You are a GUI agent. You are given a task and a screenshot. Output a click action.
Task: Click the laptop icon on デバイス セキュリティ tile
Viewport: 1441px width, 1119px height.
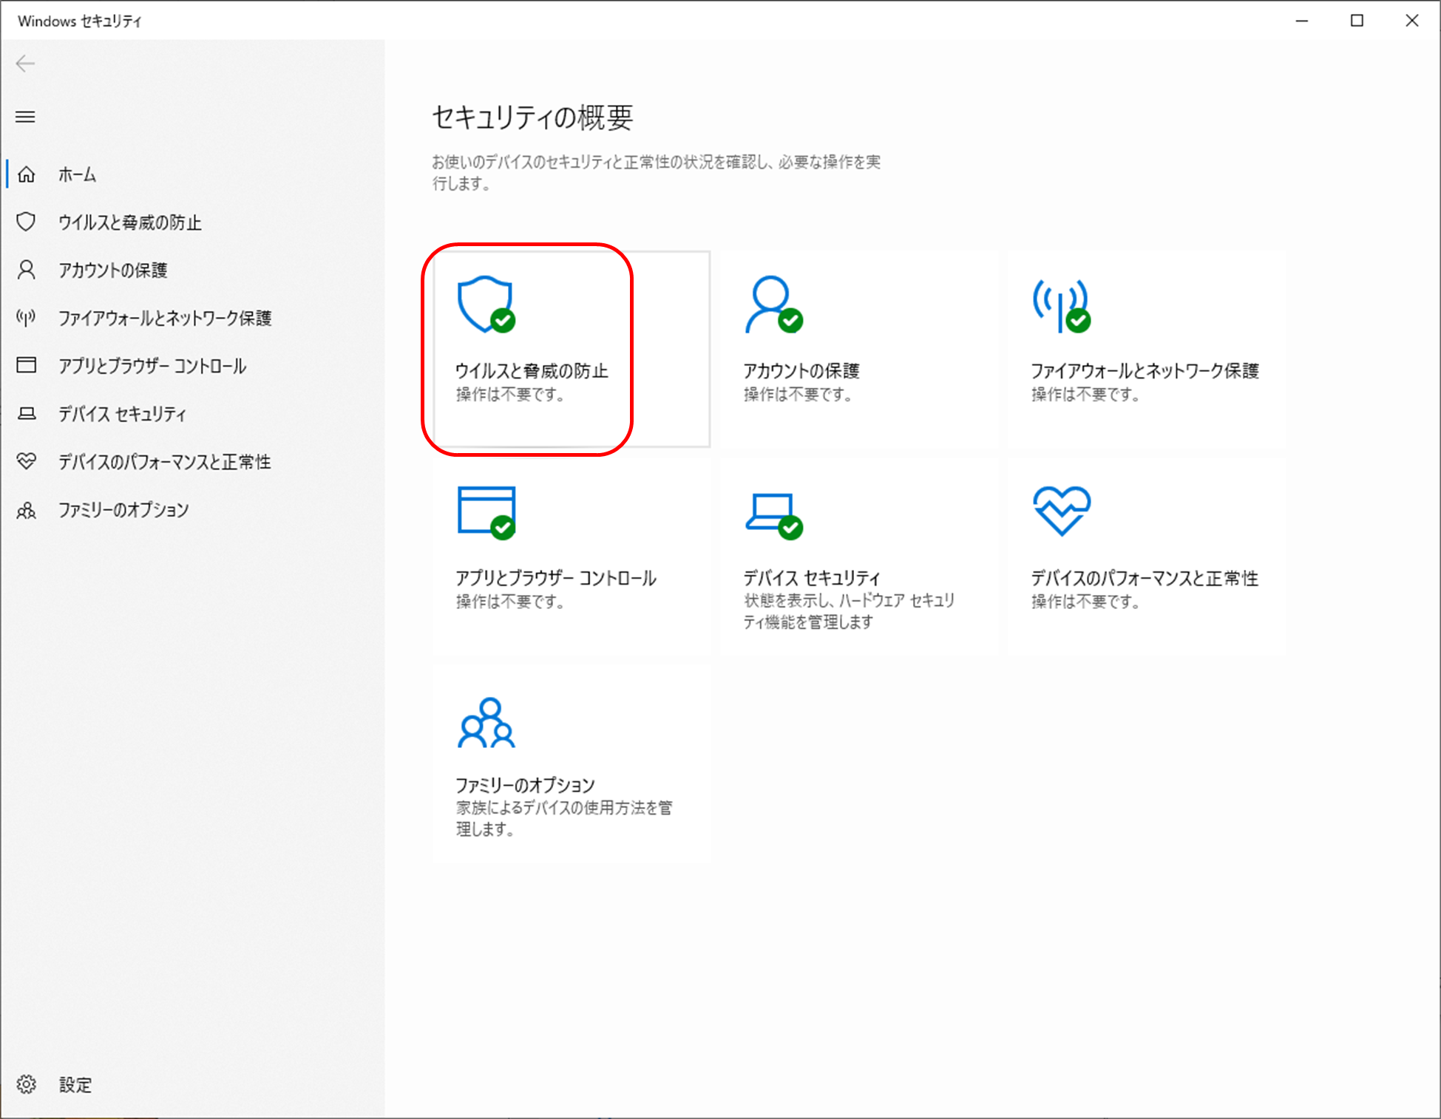(771, 511)
